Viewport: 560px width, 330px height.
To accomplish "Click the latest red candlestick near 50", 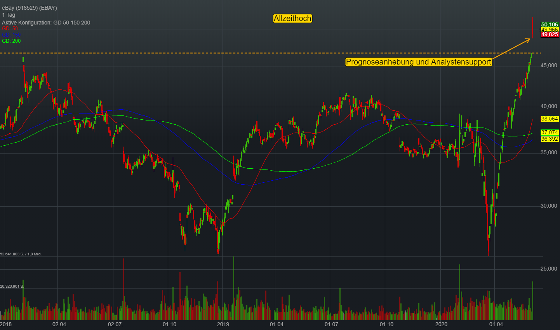I will [x=532, y=27].
